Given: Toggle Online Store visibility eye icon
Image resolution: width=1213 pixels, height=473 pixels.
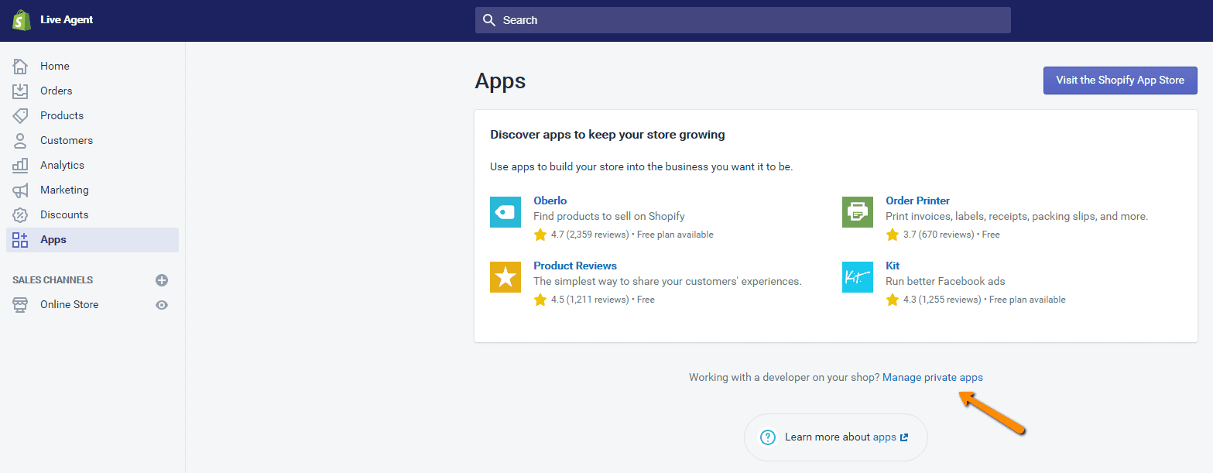Looking at the screenshot, I should click(161, 305).
